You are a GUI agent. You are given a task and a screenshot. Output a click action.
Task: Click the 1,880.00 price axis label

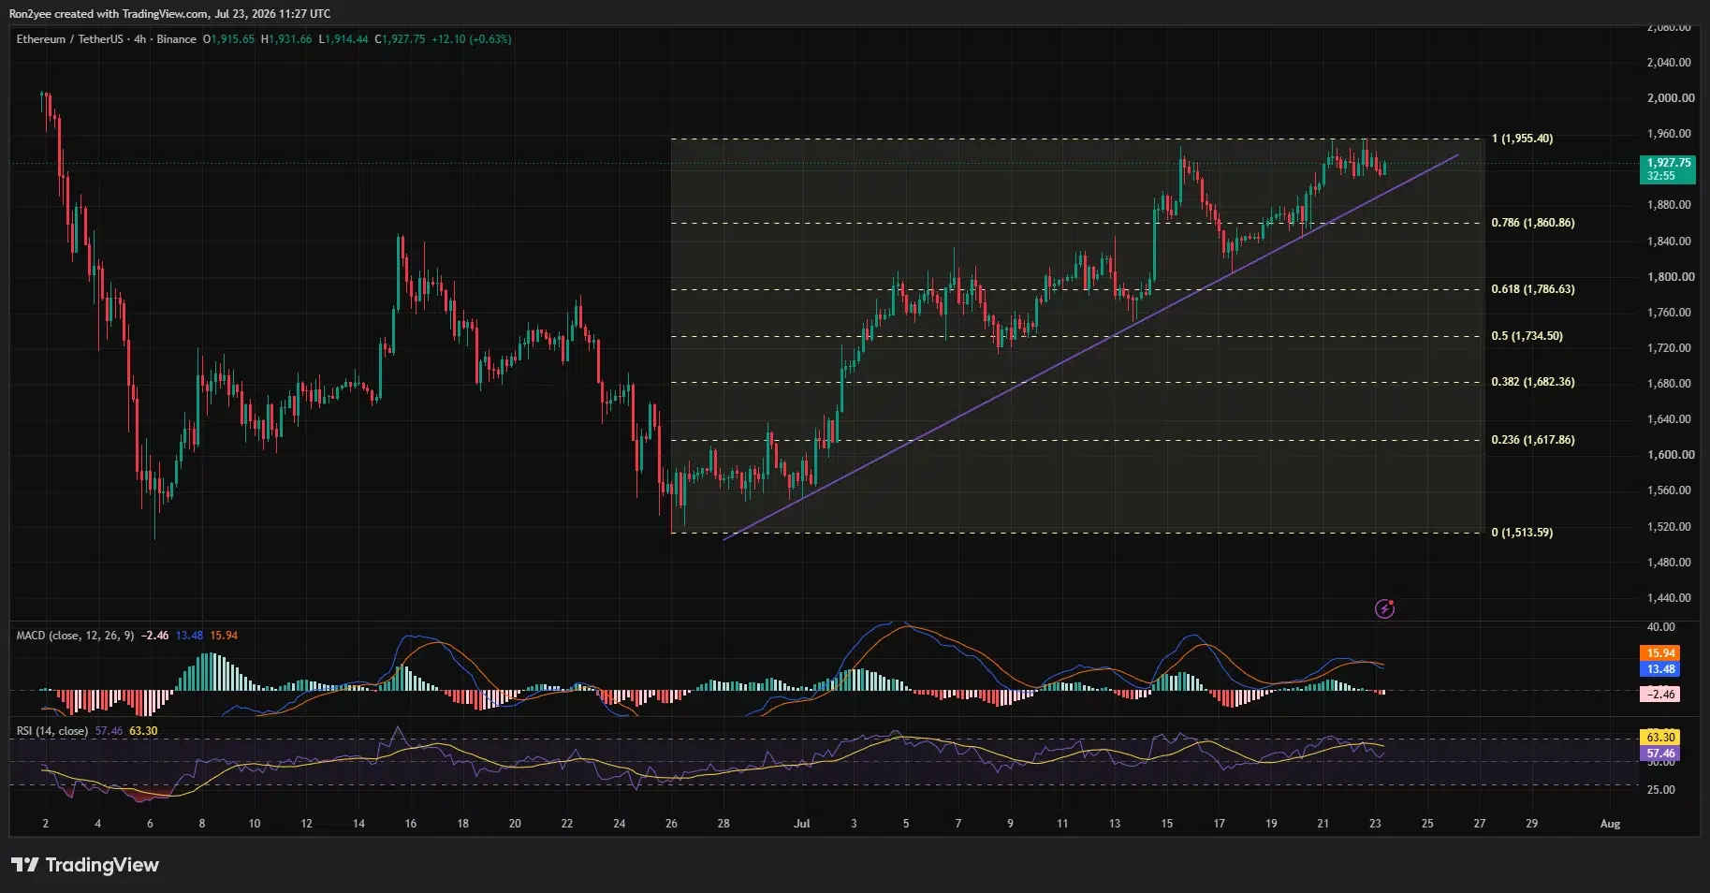pos(1671,205)
